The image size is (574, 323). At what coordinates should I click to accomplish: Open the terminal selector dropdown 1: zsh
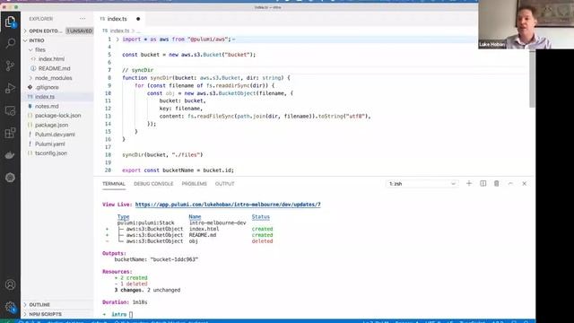pos(422,184)
